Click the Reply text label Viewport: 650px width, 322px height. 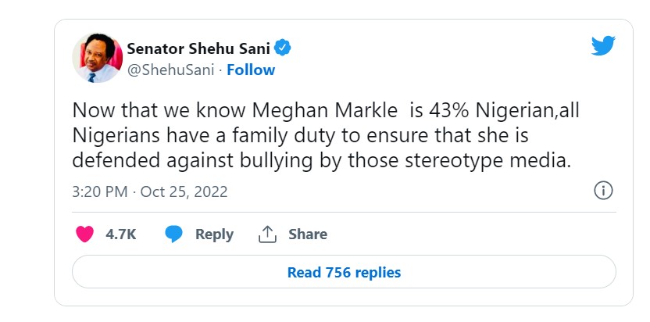pyautogui.click(x=214, y=235)
